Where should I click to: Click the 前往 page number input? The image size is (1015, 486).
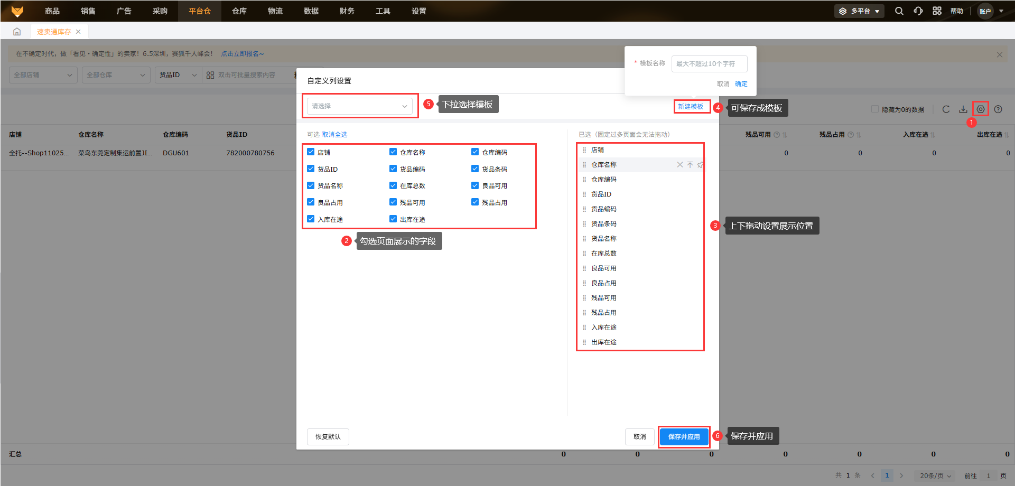(x=988, y=475)
